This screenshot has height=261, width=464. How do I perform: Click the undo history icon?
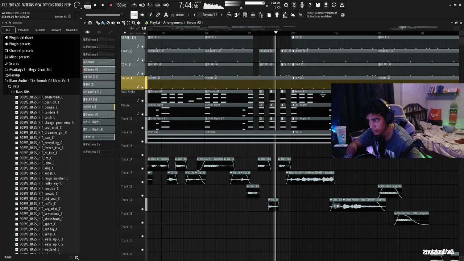point(286,5)
